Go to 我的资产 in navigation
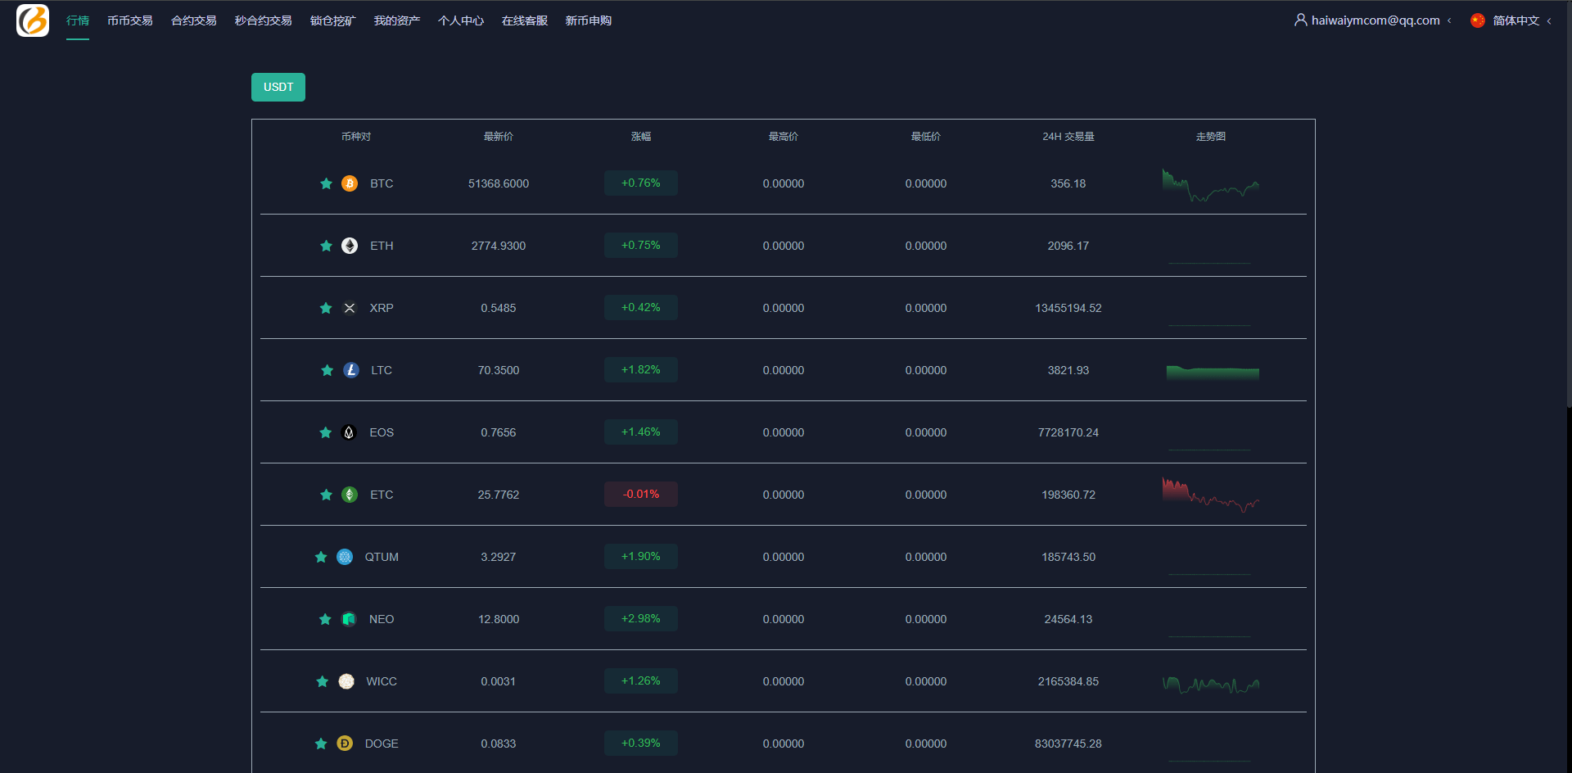 point(397,20)
